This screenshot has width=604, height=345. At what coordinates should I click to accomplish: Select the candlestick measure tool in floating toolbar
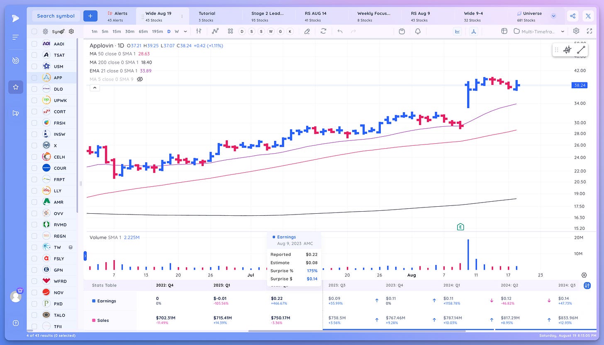point(567,50)
